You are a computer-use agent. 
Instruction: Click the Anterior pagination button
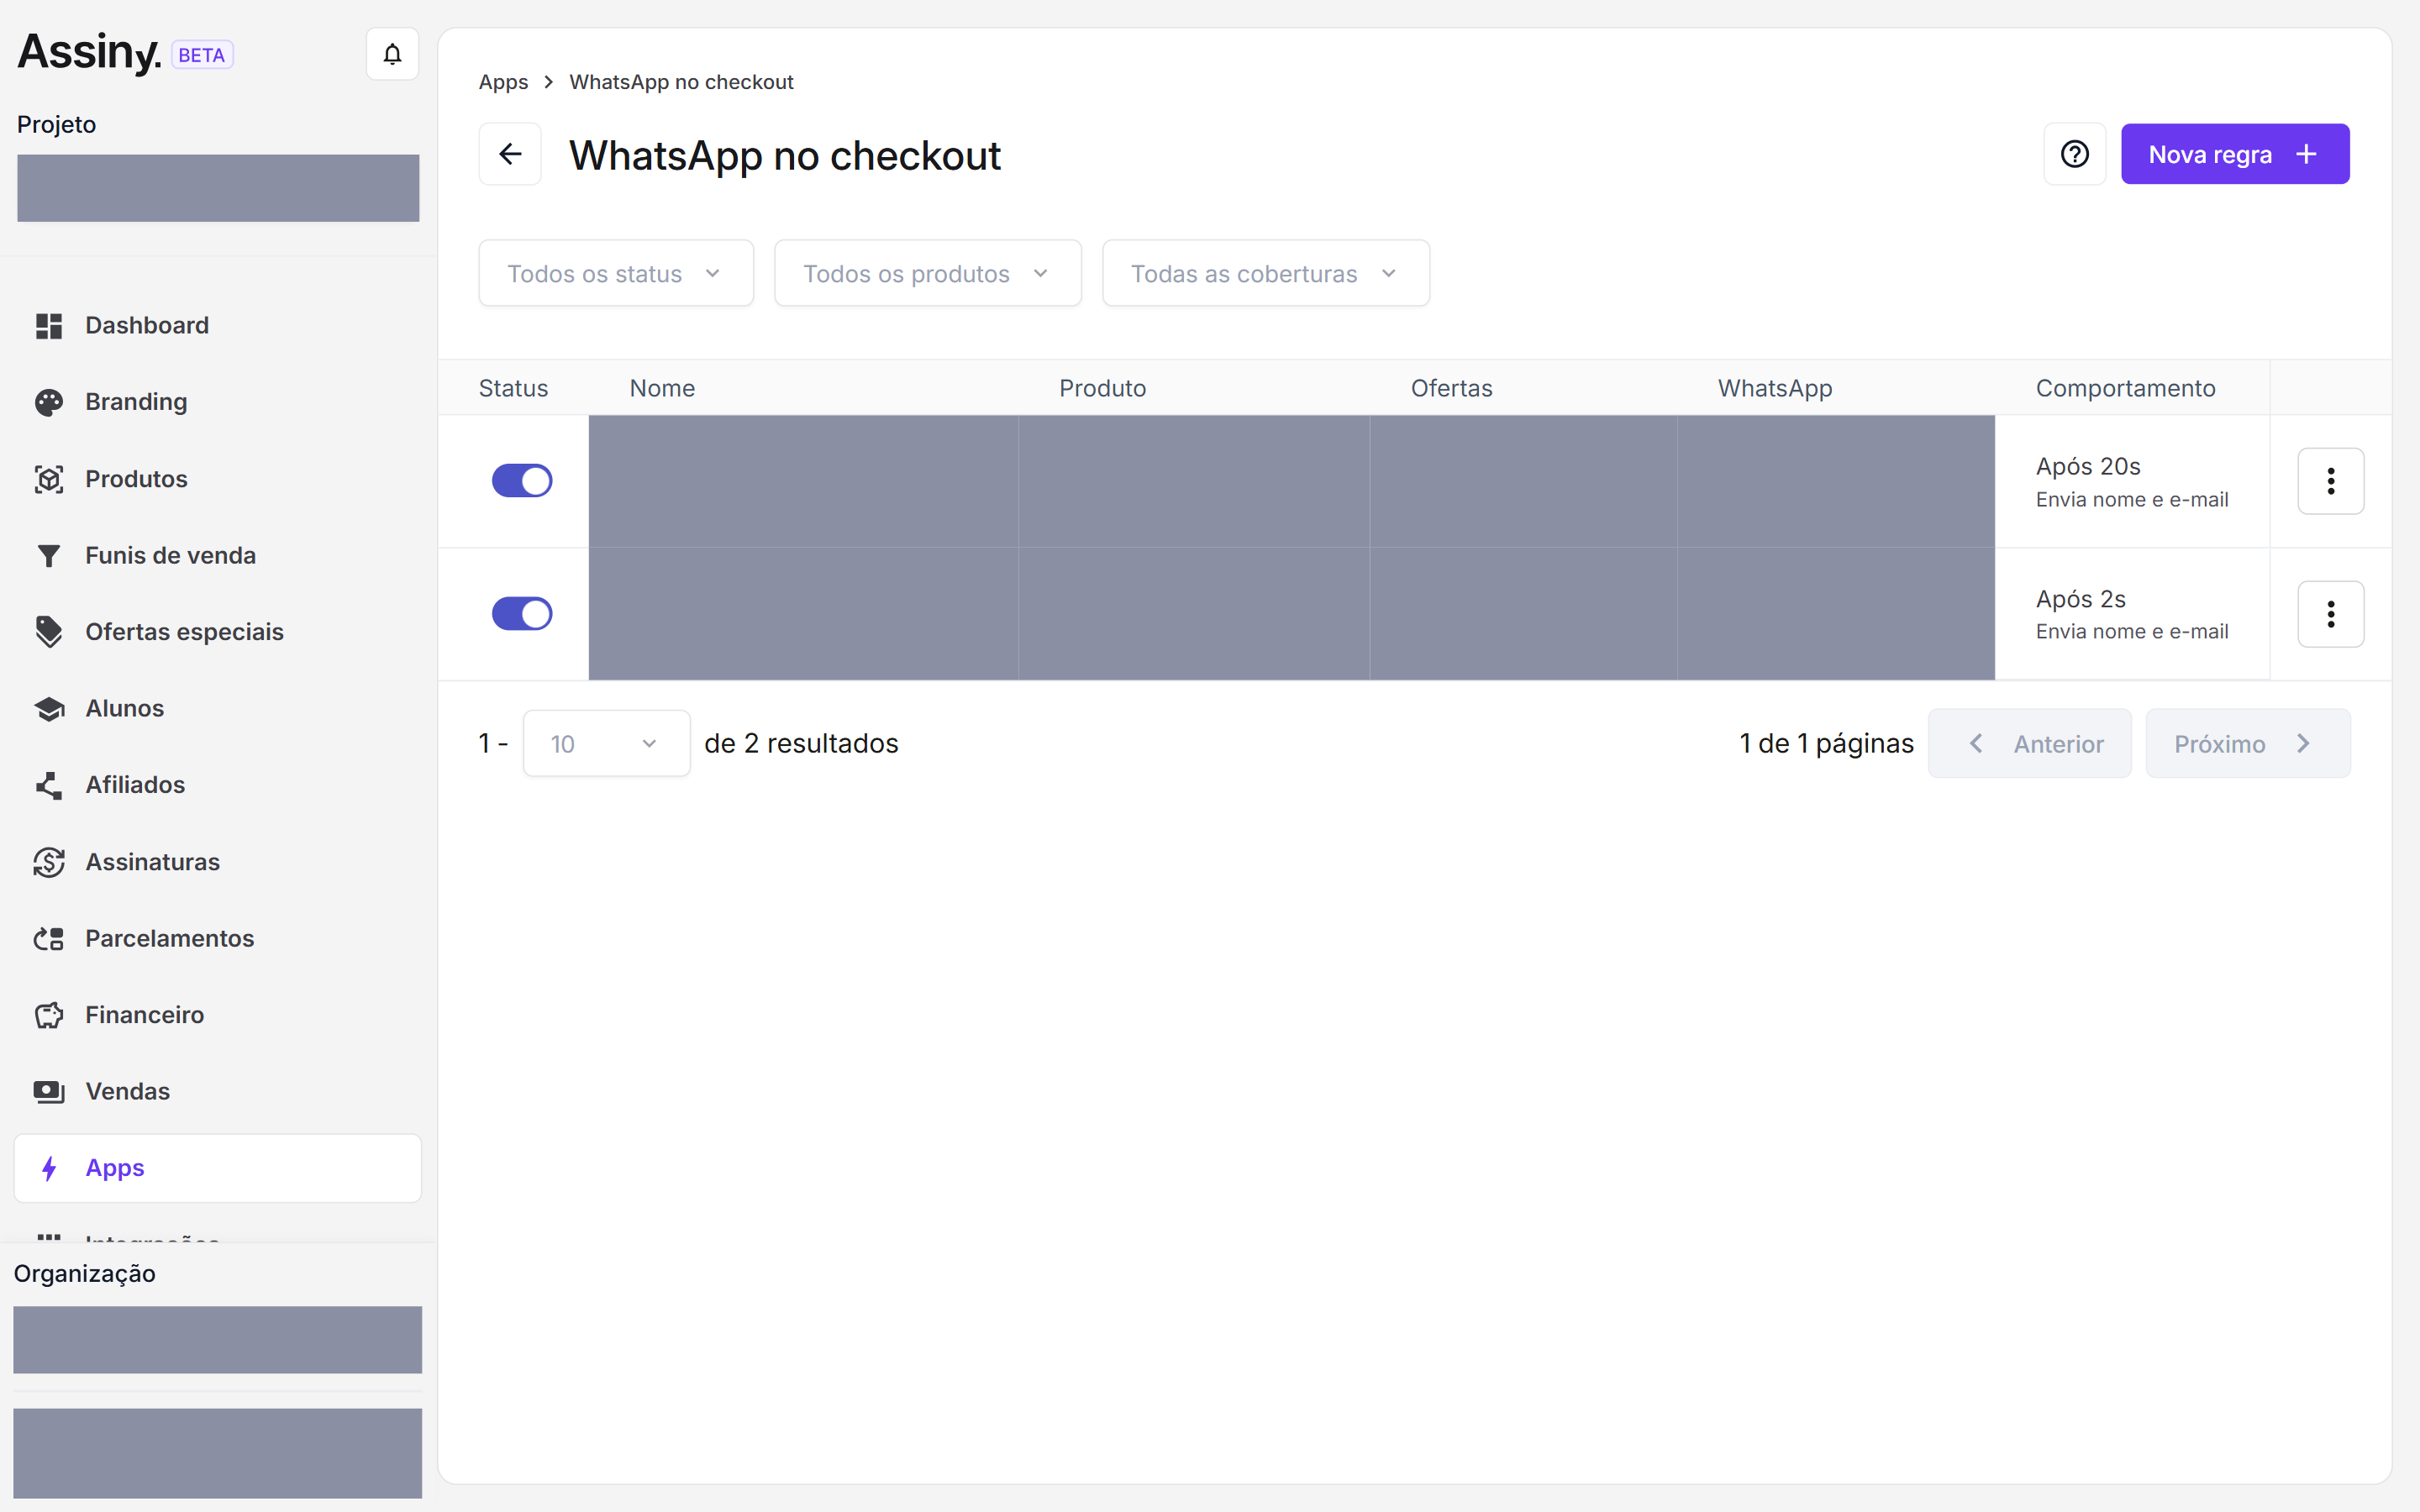coord(2029,744)
